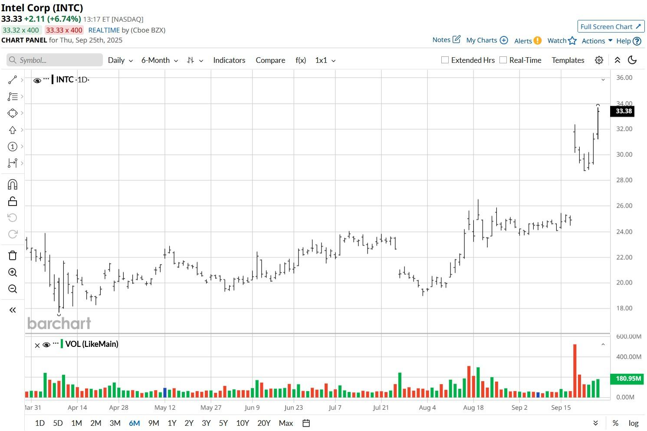Collapse the main chart pane chevron
This screenshot has width=647, height=431.
603,80
